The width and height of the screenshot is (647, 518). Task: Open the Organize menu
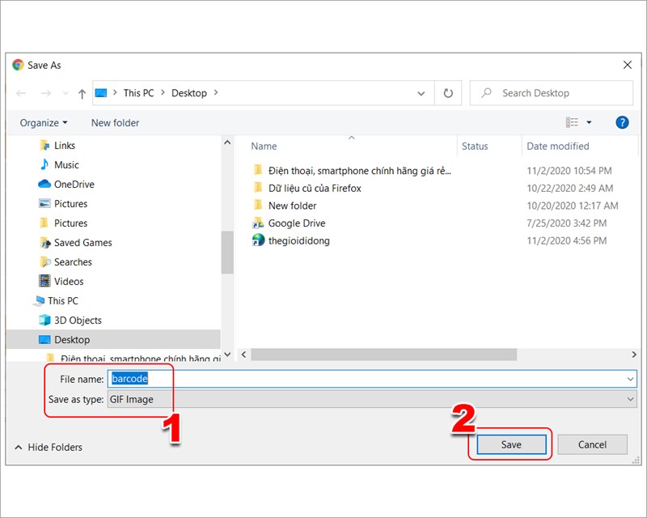tap(44, 123)
